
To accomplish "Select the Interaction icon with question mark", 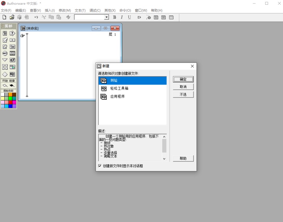I will 12,33.
